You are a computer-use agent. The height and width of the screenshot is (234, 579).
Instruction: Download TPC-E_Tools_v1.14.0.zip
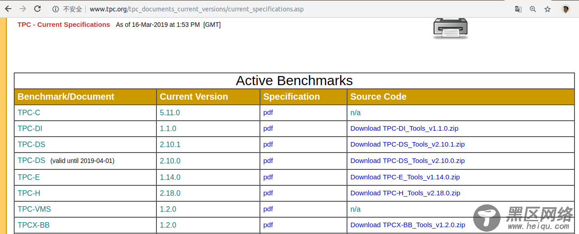coord(405,177)
